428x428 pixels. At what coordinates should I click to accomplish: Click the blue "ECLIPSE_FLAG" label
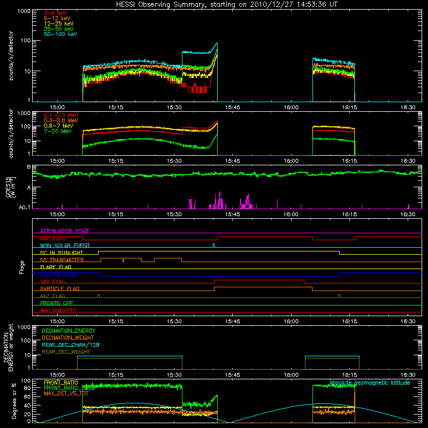pos(58,274)
